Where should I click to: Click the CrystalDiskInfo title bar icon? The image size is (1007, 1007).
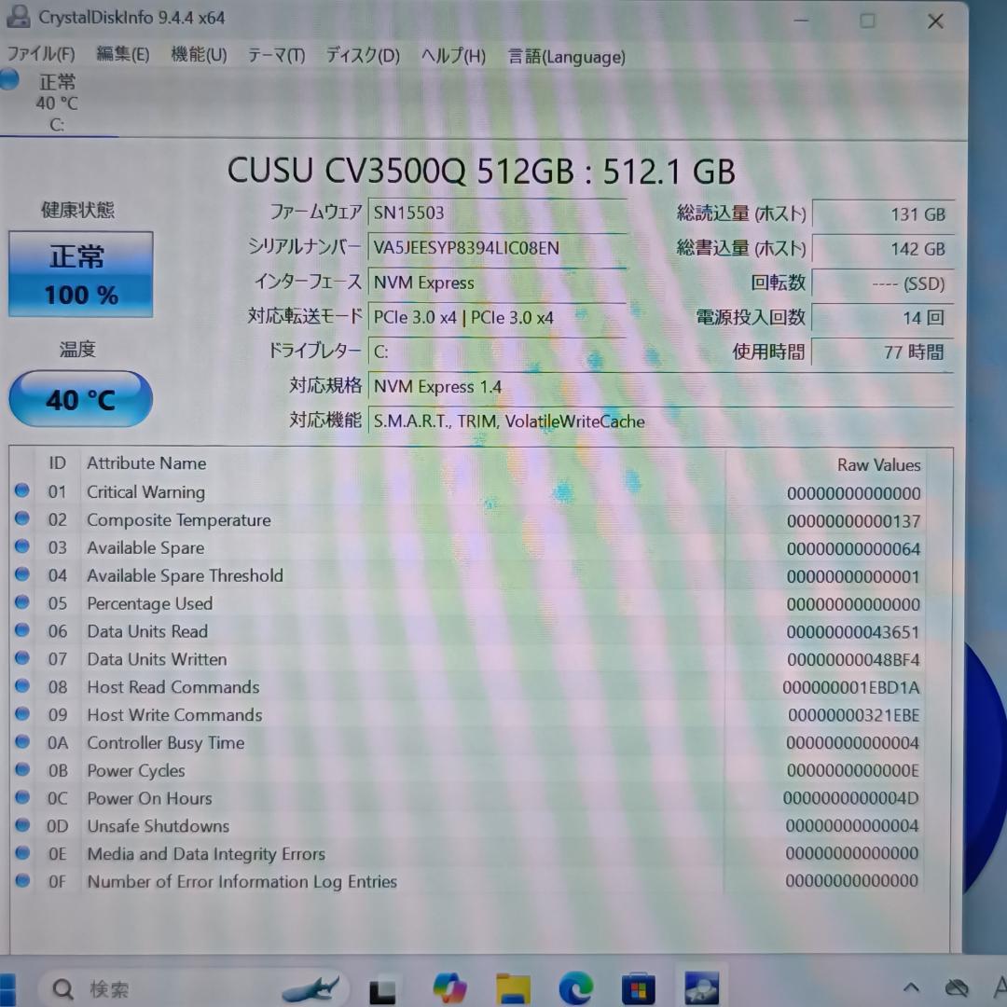click(18, 17)
